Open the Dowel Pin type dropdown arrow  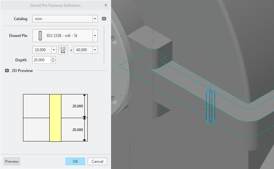tap(95, 36)
